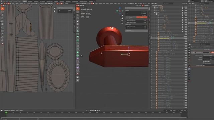Click Mean Bevel Weight slider in Edges Data
The width and height of the screenshot is (214, 120).
coord(136,26)
